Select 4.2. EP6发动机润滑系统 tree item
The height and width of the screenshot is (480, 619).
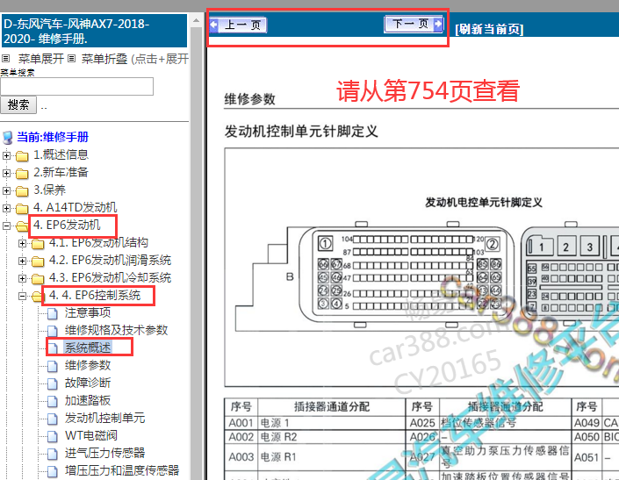(x=110, y=261)
